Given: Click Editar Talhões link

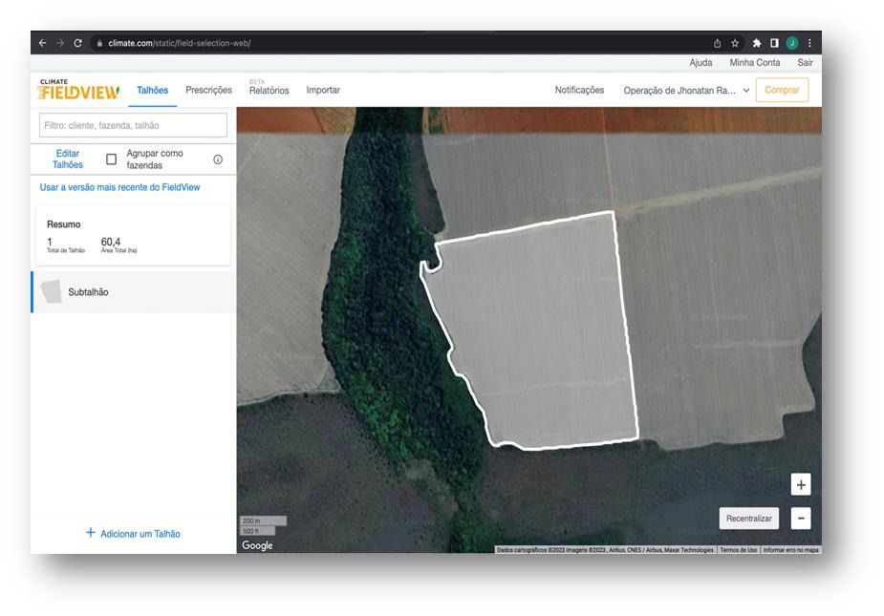Looking at the screenshot, I should (67, 159).
